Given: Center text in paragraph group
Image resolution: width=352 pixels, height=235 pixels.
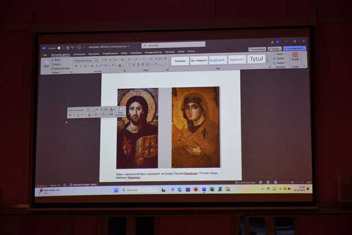Looking at the screenshot, I should (x=134, y=65).
